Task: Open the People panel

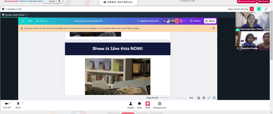Action: 130,105
